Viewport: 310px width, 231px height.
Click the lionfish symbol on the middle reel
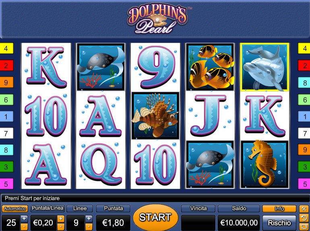[155, 115]
